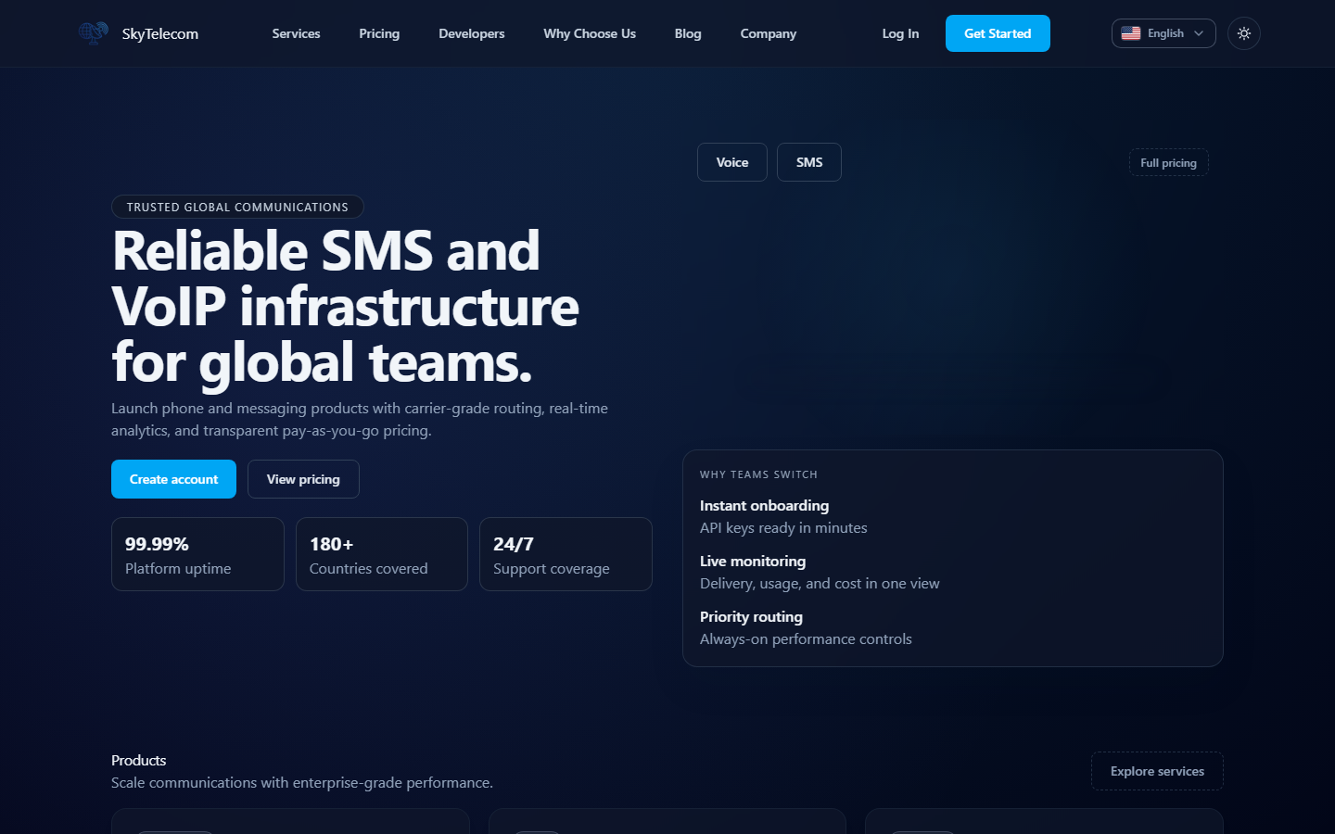Switch to the Voice pricing tab
The width and height of the screenshot is (1335, 834).
tap(732, 162)
